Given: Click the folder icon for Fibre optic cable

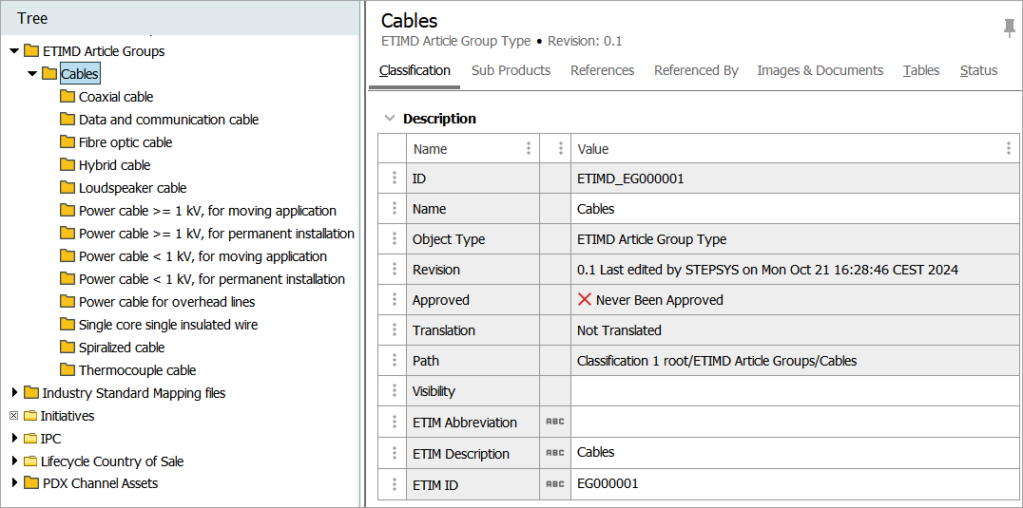Looking at the screenshot, I should tap(68, 142).
